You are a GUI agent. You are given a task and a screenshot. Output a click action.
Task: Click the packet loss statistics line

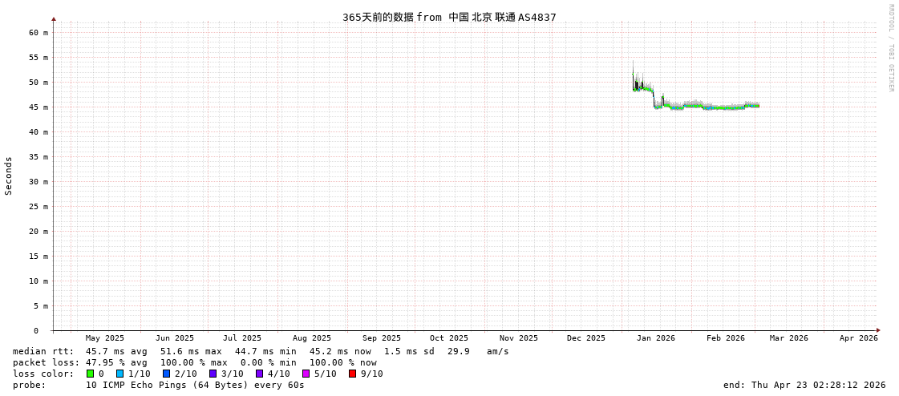195,362
